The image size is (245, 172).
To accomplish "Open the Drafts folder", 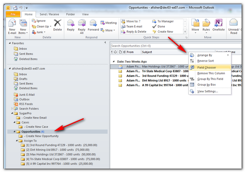I will pos(20,79).
